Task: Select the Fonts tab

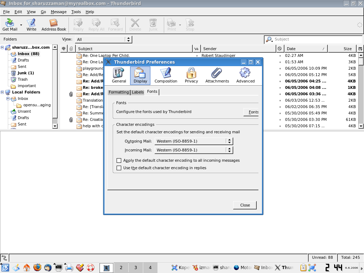Action: tap(152, 91)
